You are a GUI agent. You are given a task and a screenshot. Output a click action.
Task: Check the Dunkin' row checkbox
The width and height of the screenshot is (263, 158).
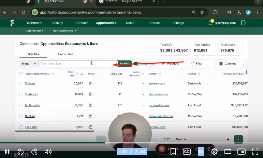pos(21,116)
